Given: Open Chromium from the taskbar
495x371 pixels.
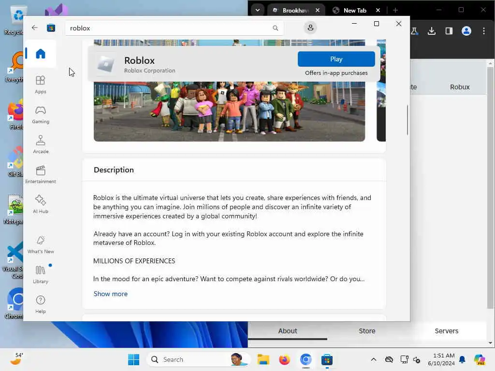Looking at the screenshot, I should 306,359.
